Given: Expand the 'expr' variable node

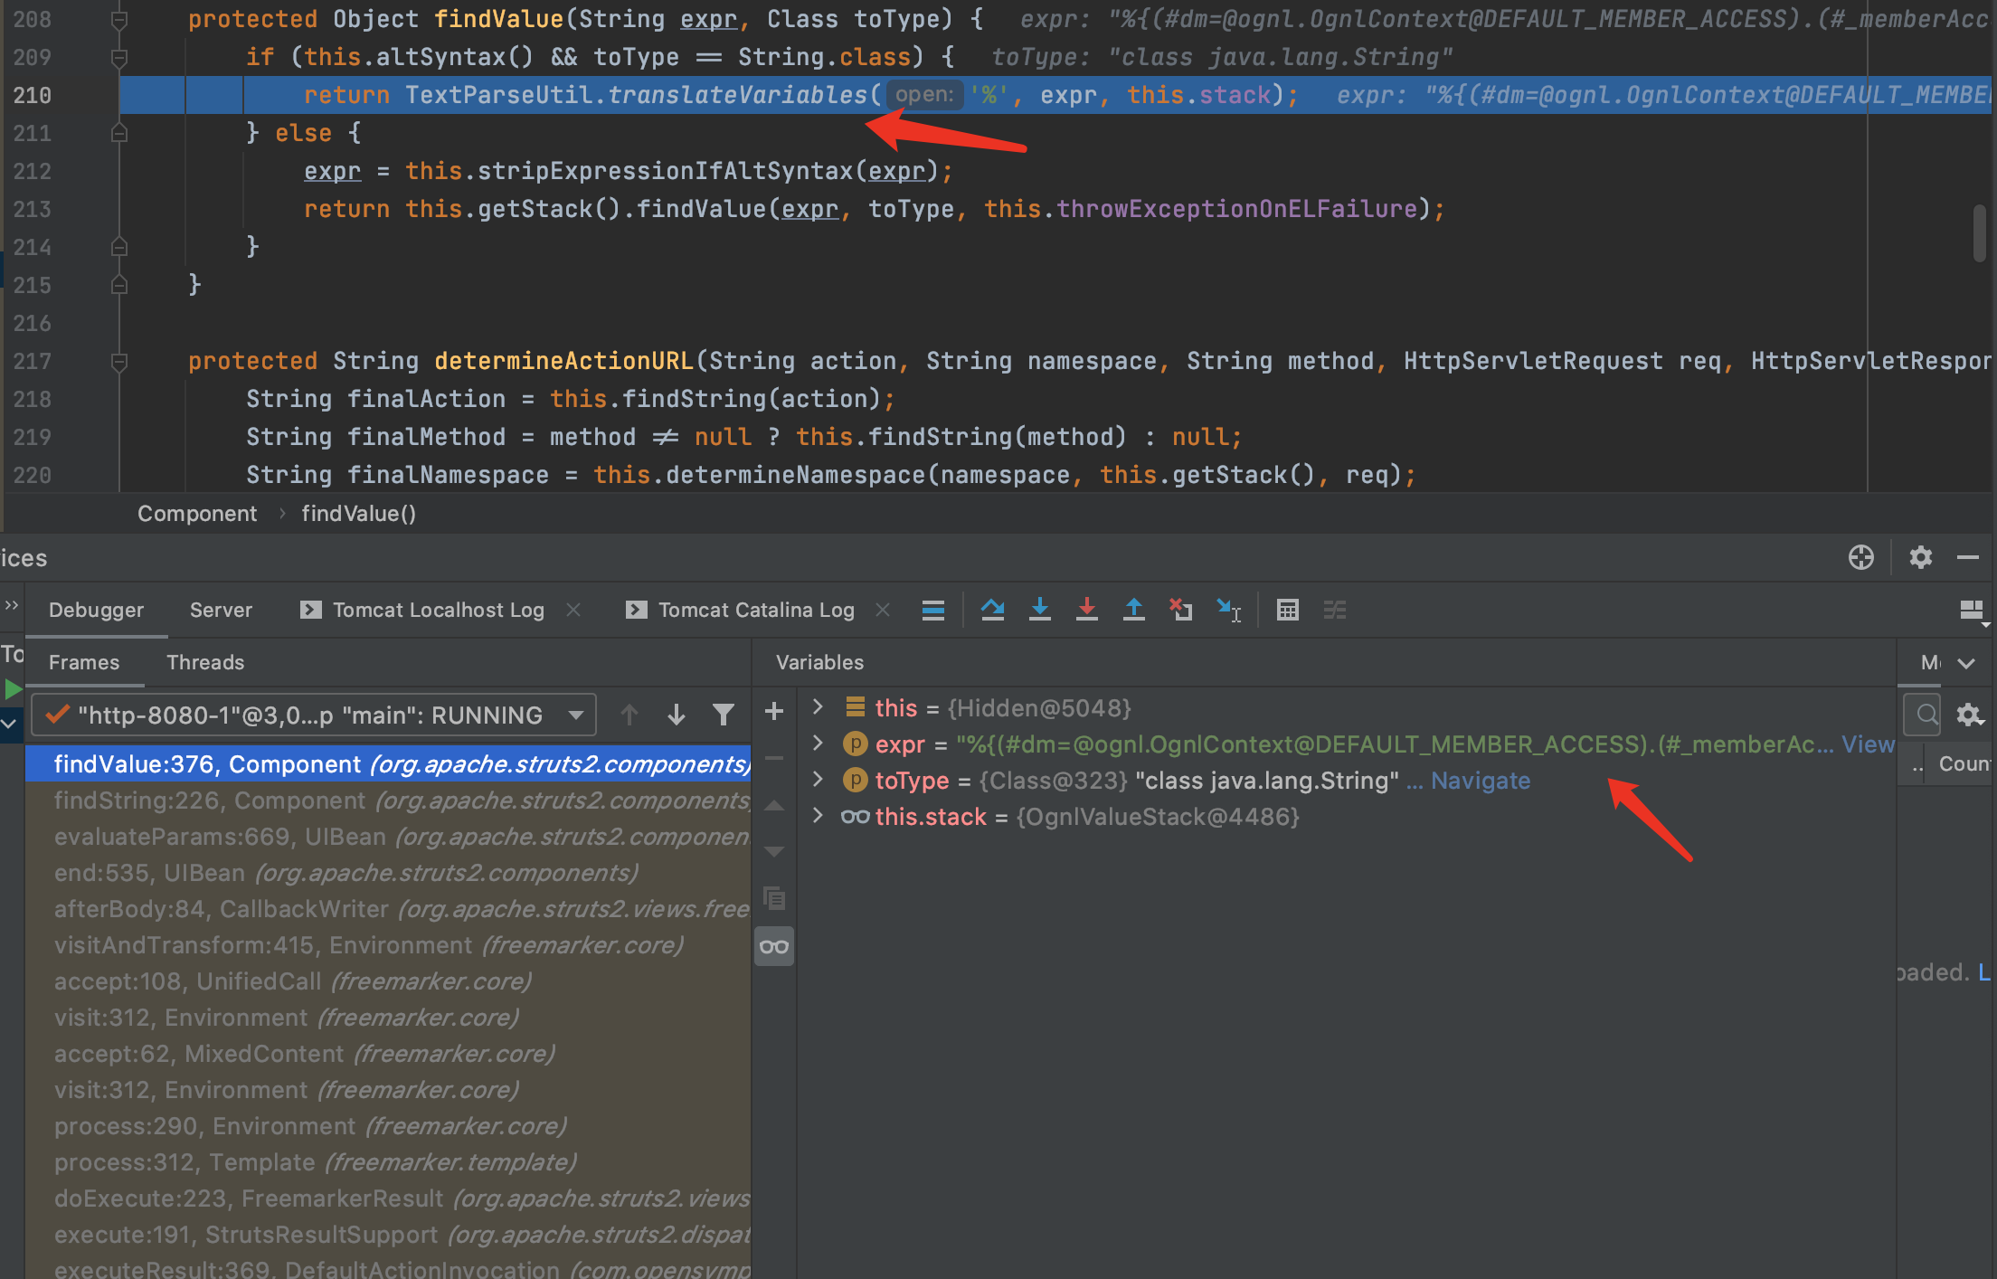Looking at the screenshot, I should pos(818,743).
